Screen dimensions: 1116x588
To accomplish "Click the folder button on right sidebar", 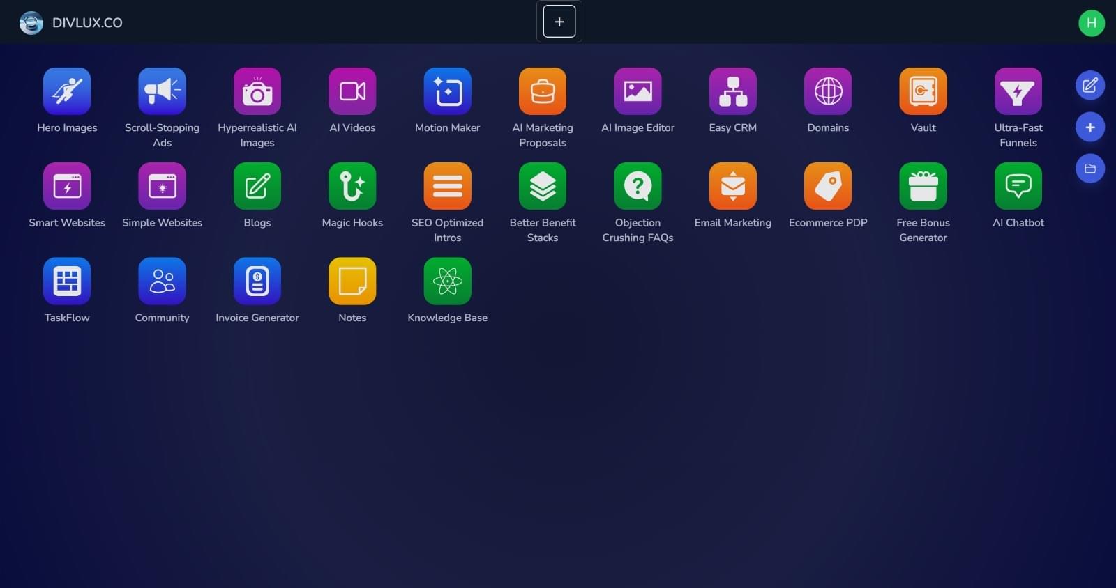I will point(1090,169).
